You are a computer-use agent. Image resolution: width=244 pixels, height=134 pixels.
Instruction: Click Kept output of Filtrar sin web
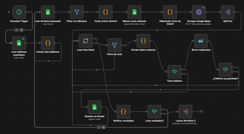tap(121, 45)
